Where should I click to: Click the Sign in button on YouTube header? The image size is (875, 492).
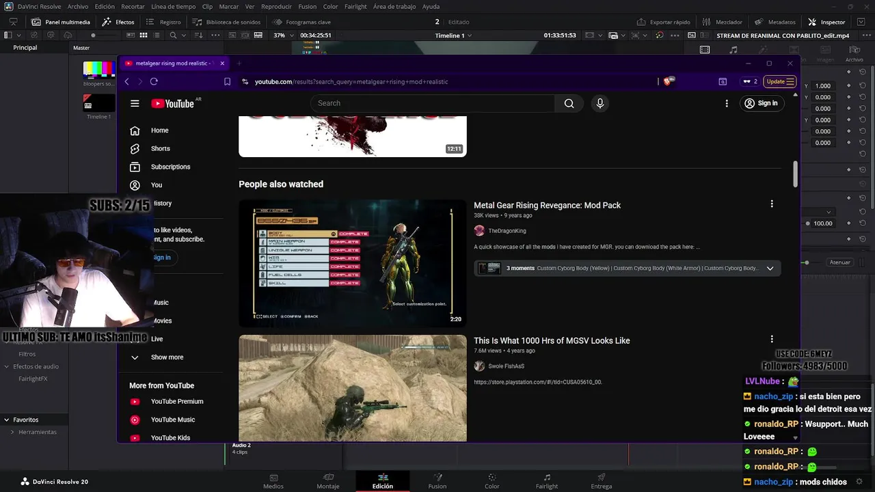click(x=761, y=103)
